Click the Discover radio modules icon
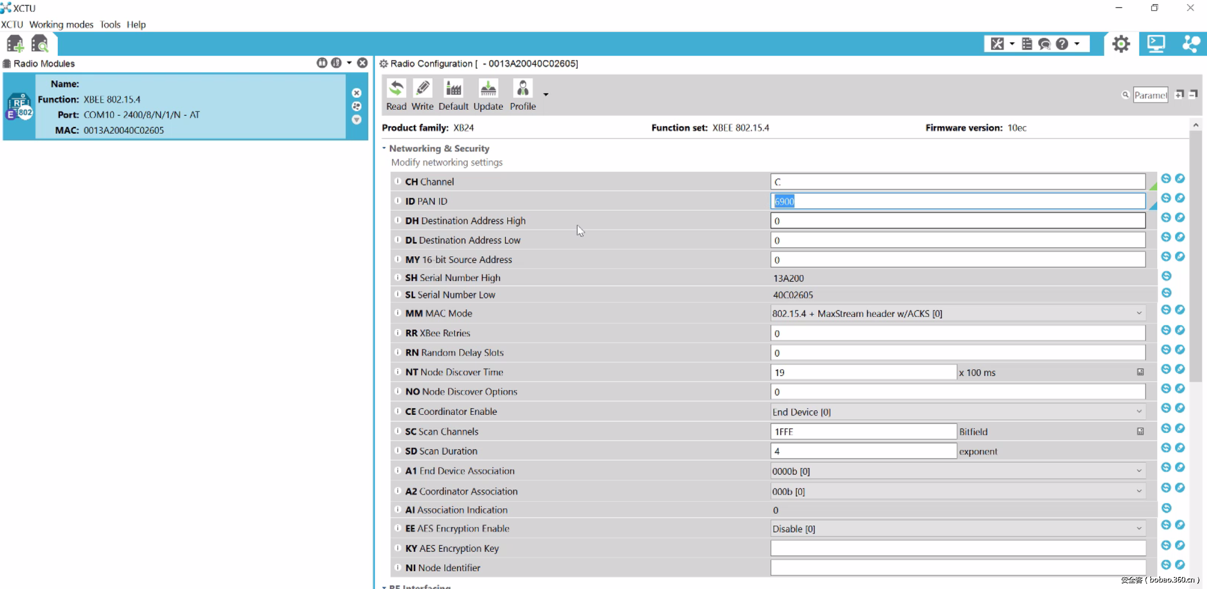The width and height of the screenshot is (1207, 589). [39, 44]
